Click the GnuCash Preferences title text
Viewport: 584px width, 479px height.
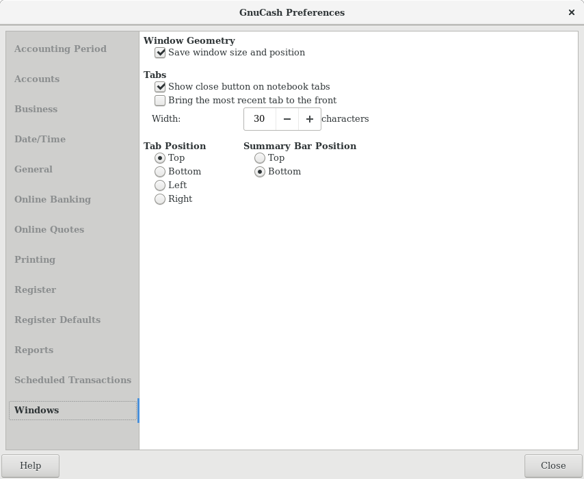click(x=292, y=13)
